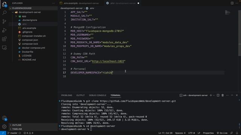The image size is (241, 135).
Task: Click the editor minimap preview
Action: click(x=228, y=12)
